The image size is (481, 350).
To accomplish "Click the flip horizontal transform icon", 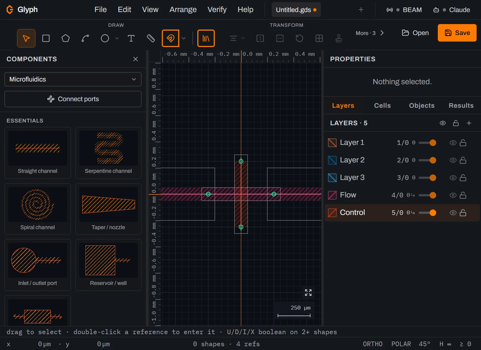I will pyautogui.click(x=260, y=38).
